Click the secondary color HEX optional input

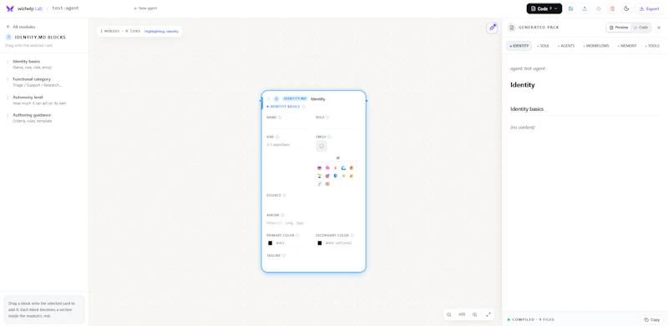[x=342, y=243]
